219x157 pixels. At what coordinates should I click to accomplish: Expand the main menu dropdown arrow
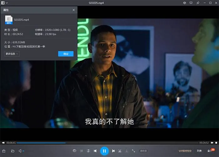pyautogui.click(x=7, y=3)
